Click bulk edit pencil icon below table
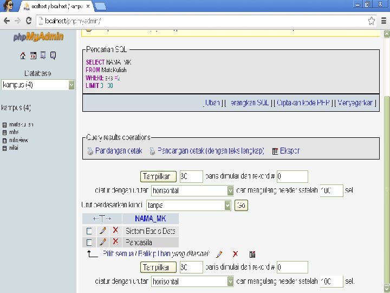Image resolution: width=390 pixels, height=293 pixels. pos(219,254)
